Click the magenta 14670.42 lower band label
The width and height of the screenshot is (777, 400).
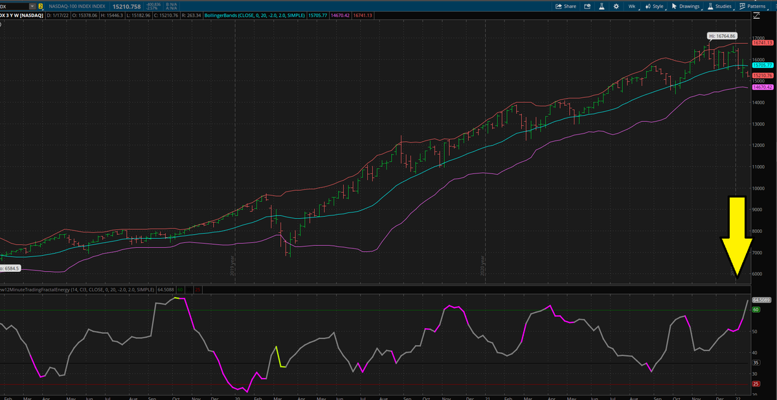click(x=762, y=87)
